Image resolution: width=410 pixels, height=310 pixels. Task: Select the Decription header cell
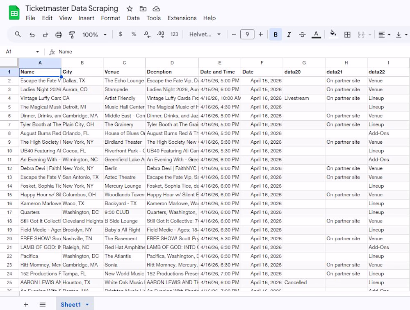172,72
